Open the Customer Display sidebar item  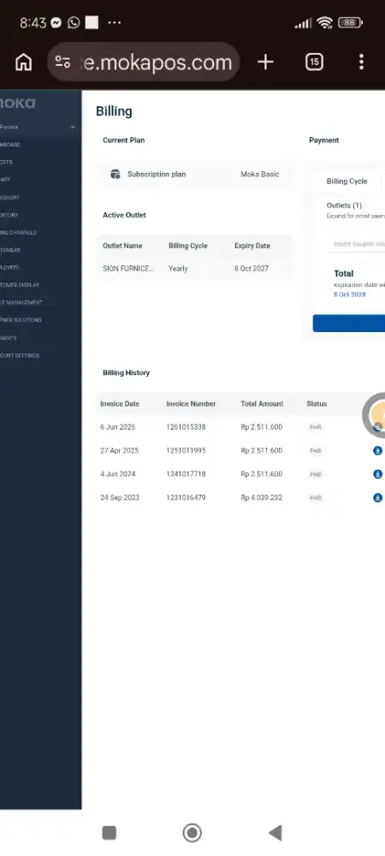[20, 285]
